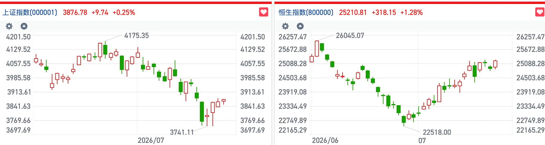This screenshot has width=545, height=145.
Task: Click right axis value 22165.29 on 恒生 chart
Action: coord(530,130)
